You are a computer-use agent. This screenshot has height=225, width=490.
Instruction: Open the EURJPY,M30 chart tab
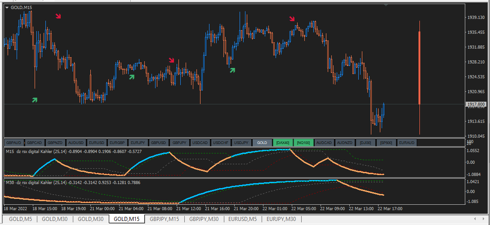coord(281,219)
